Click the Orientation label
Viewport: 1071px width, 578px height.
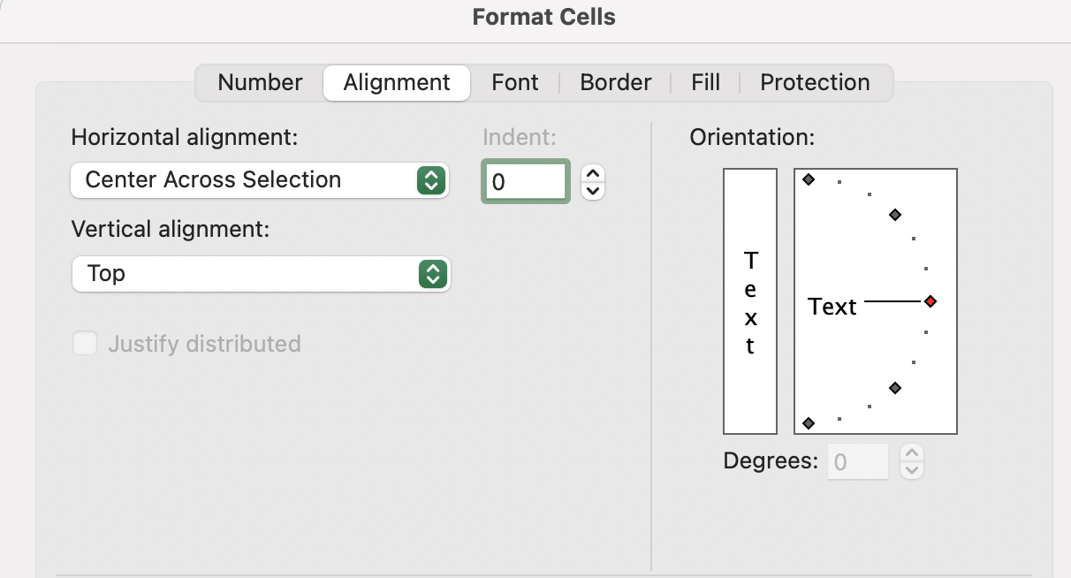coord(752,138)
